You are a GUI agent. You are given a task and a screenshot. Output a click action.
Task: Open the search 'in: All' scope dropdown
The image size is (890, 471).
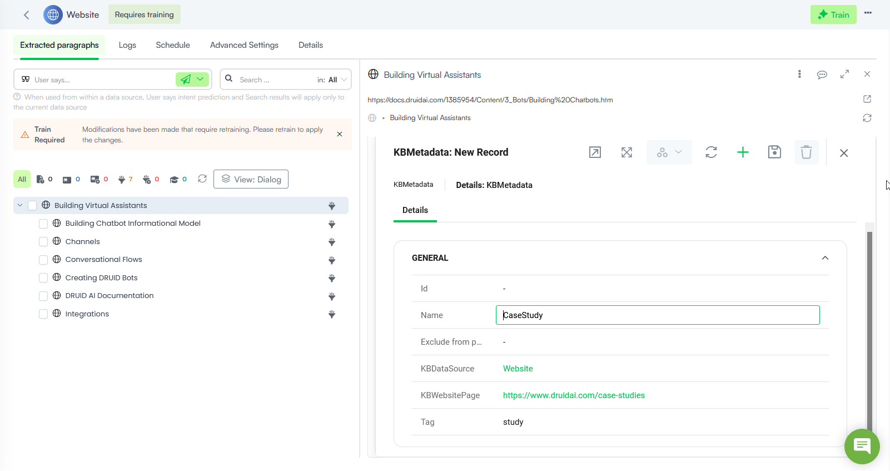(332, 80)
